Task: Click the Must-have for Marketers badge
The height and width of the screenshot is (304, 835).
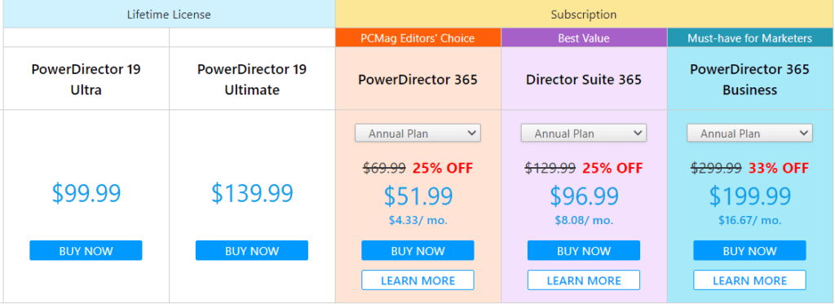Action: [749, 37]
